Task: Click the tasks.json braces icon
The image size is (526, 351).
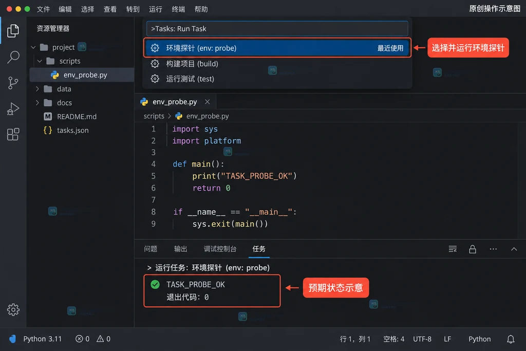Action: pyautogui.click(x=48, y=130)
